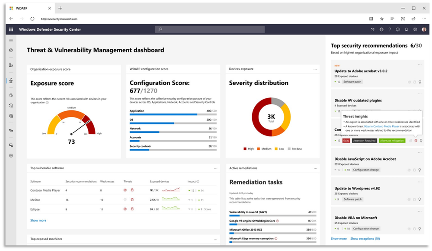
Task: Click threat bug icon in MeDoc row
Action: (132, 200)
